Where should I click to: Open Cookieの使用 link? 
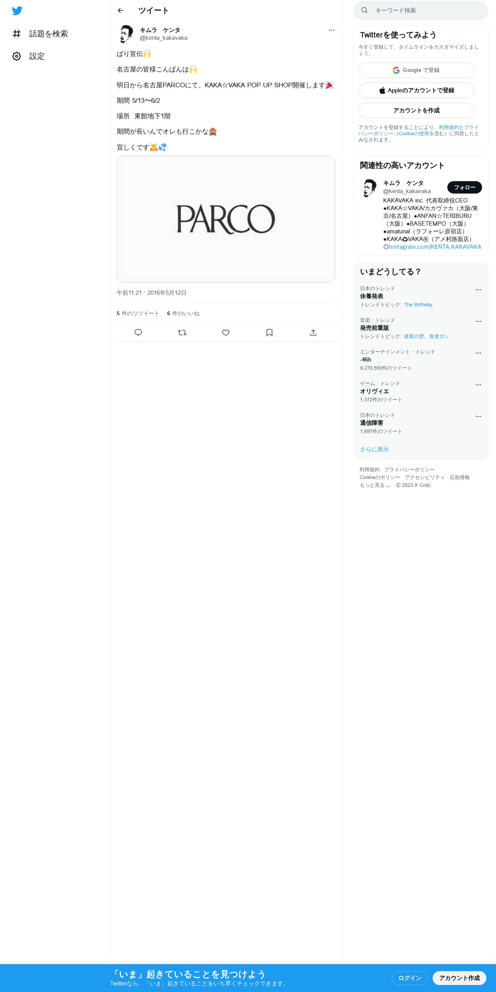click(414, 134)
